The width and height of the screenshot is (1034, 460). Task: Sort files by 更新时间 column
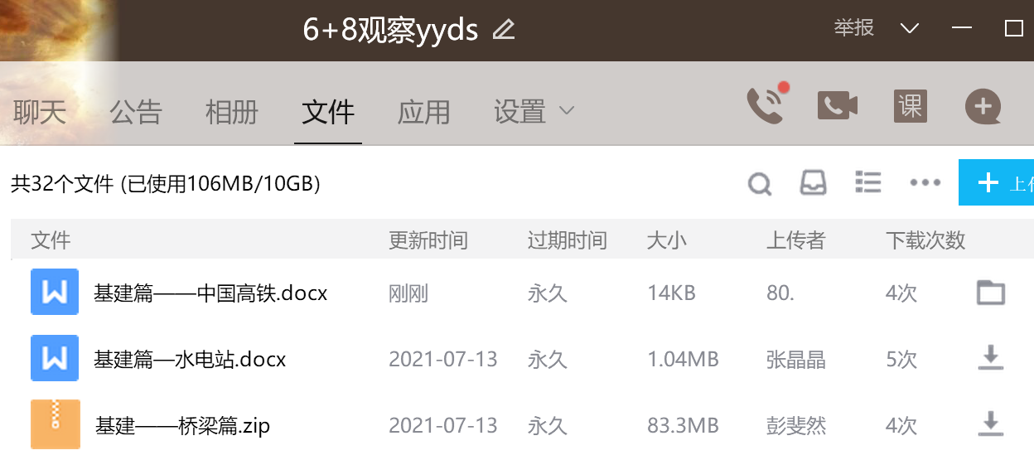click(x=428, y=240)
